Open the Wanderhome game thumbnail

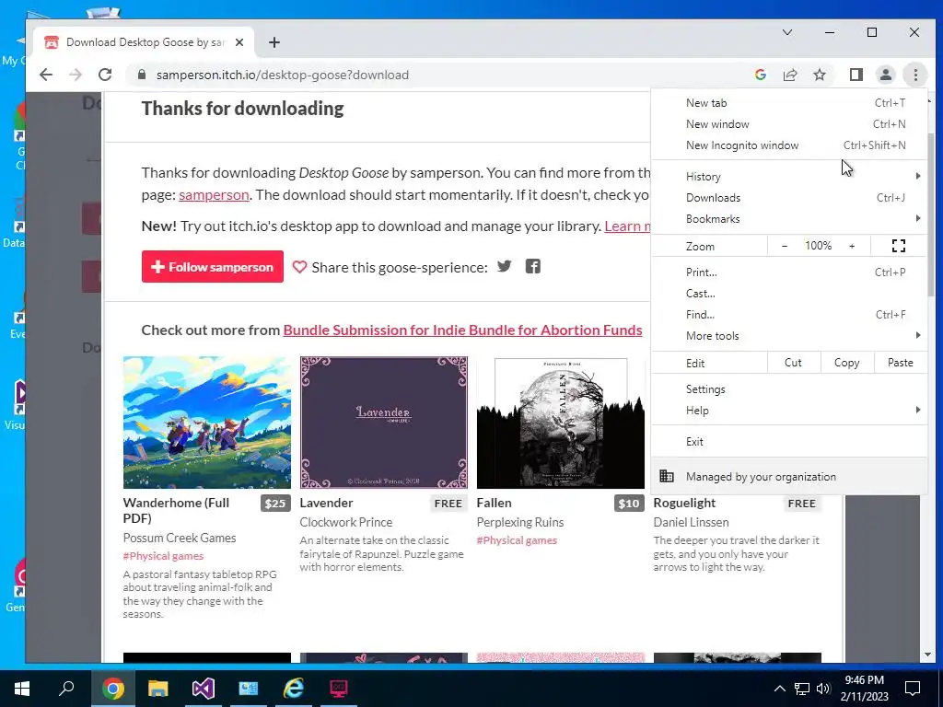click(x=207, y=422)
